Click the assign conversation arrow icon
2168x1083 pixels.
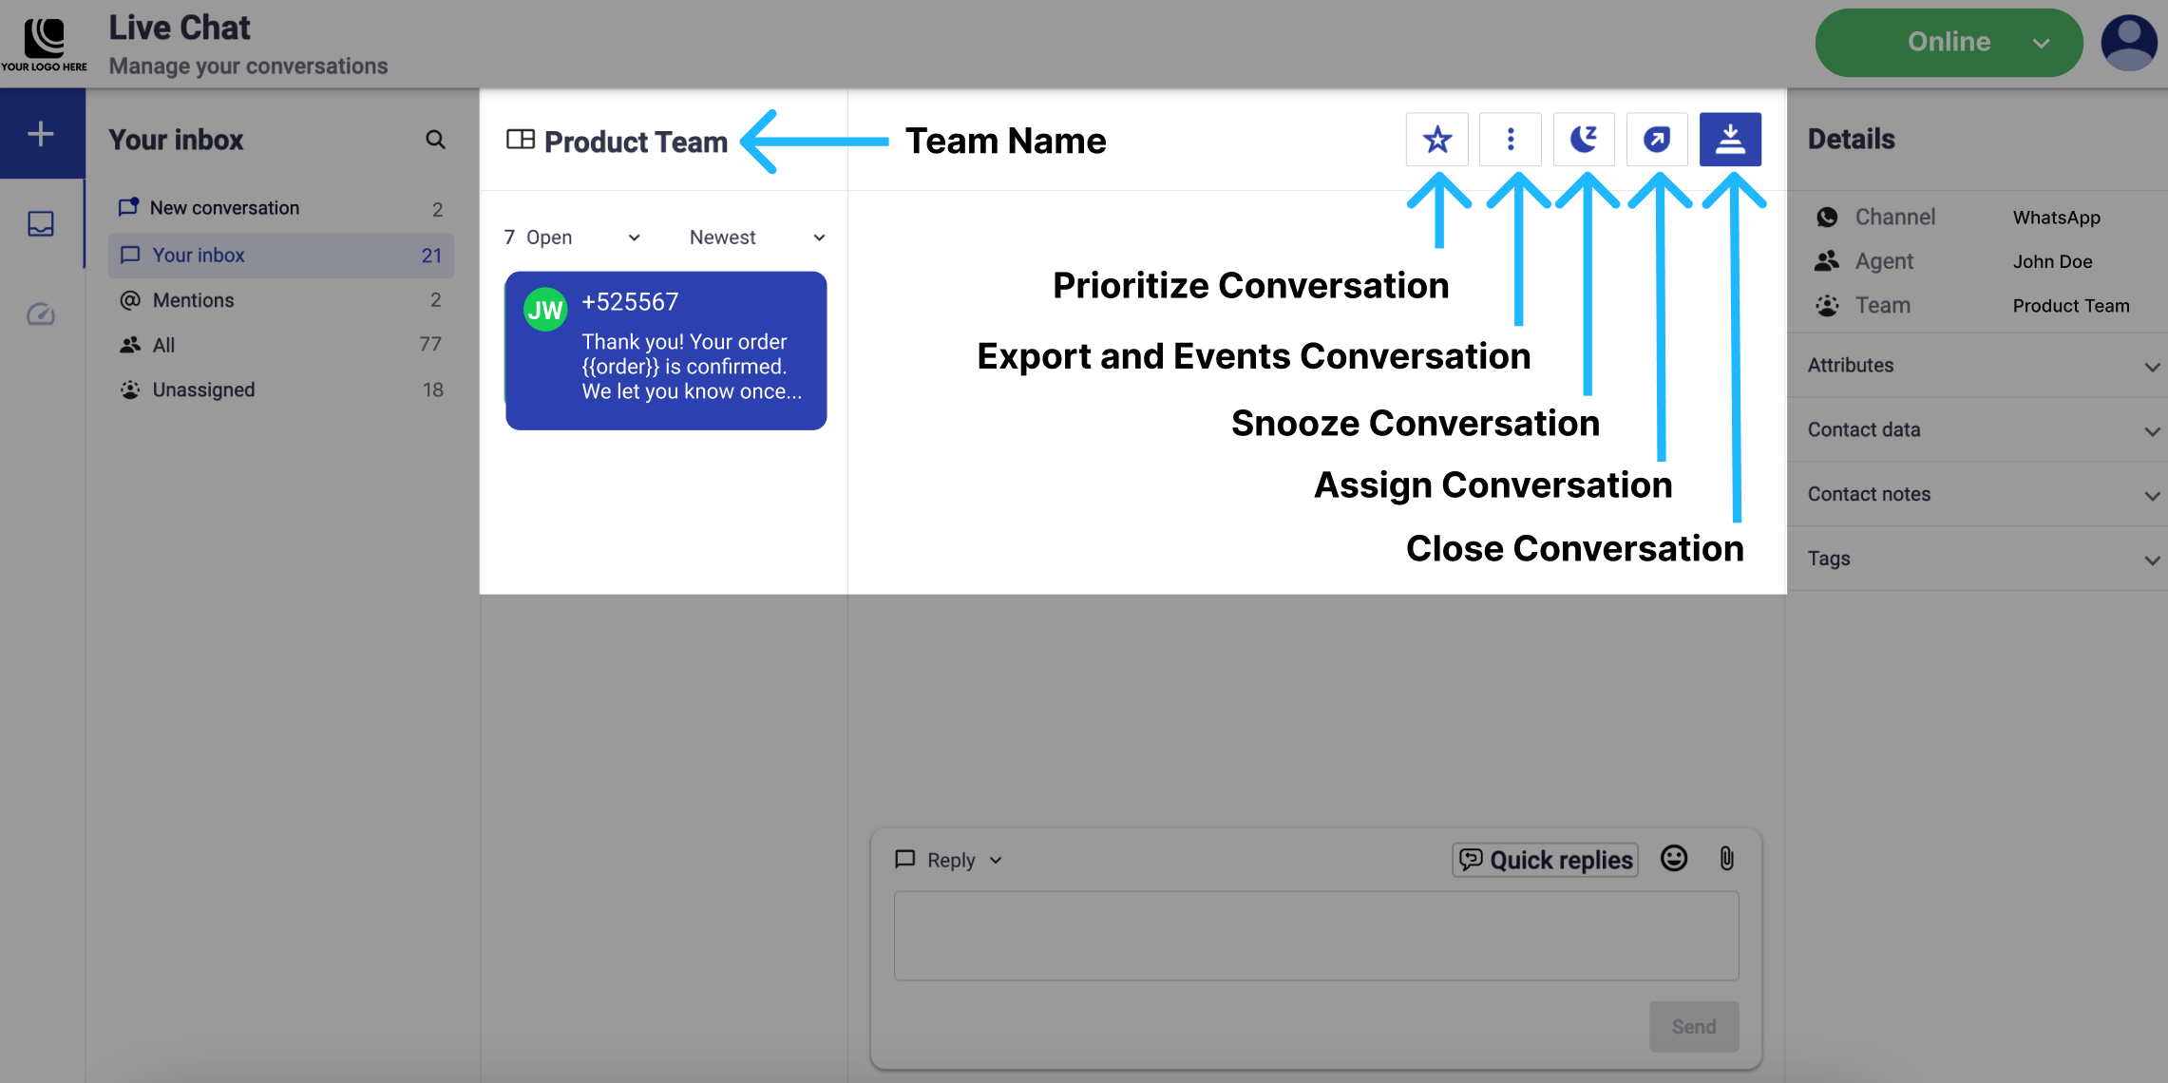click(x=1656, y=140)
